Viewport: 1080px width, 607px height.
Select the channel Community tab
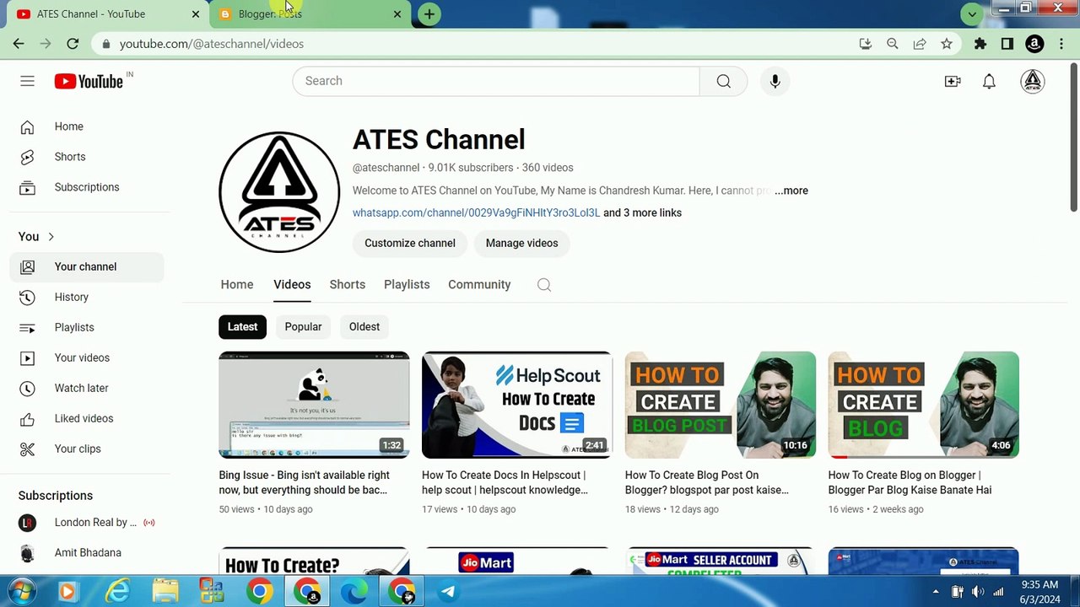(x=479, y=285)
